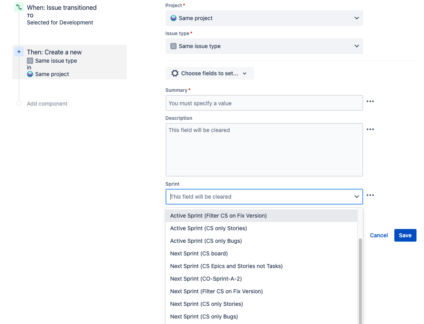424x324 pixels.
Task: Click the Same project avatar in the rule sidebar
Action: tap(30, 74)
